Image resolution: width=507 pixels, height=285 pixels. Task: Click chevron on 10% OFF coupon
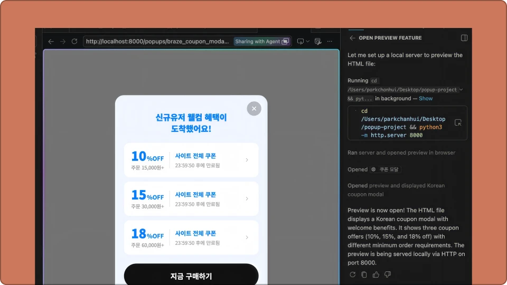(247, 160)
